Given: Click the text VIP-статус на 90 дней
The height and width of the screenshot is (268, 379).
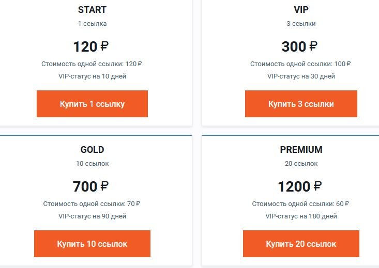Looking at the screenshot, I should coord(92,216).
